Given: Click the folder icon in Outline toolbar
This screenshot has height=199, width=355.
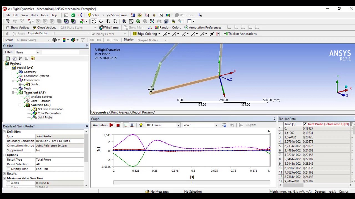Looking at the screenshot, I should tap(33, 58).
